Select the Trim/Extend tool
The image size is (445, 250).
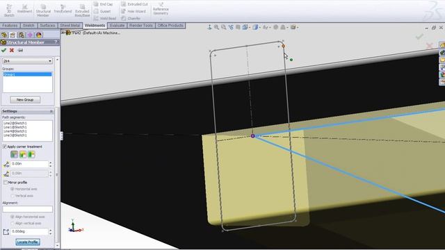63,9
